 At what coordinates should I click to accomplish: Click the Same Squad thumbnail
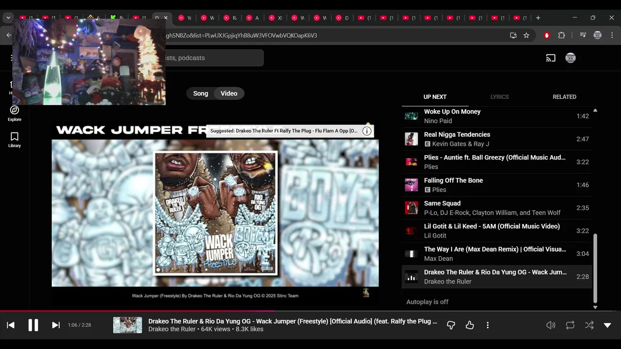pyautogui.click(x=411, y=208)
